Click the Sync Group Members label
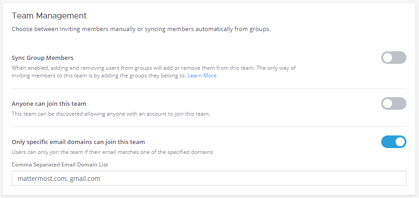 (x=42, y=58)
